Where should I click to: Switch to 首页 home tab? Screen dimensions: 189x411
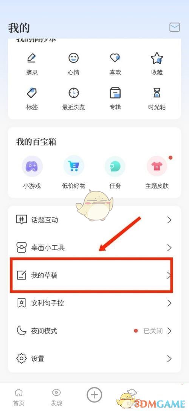tap(19, 397)
